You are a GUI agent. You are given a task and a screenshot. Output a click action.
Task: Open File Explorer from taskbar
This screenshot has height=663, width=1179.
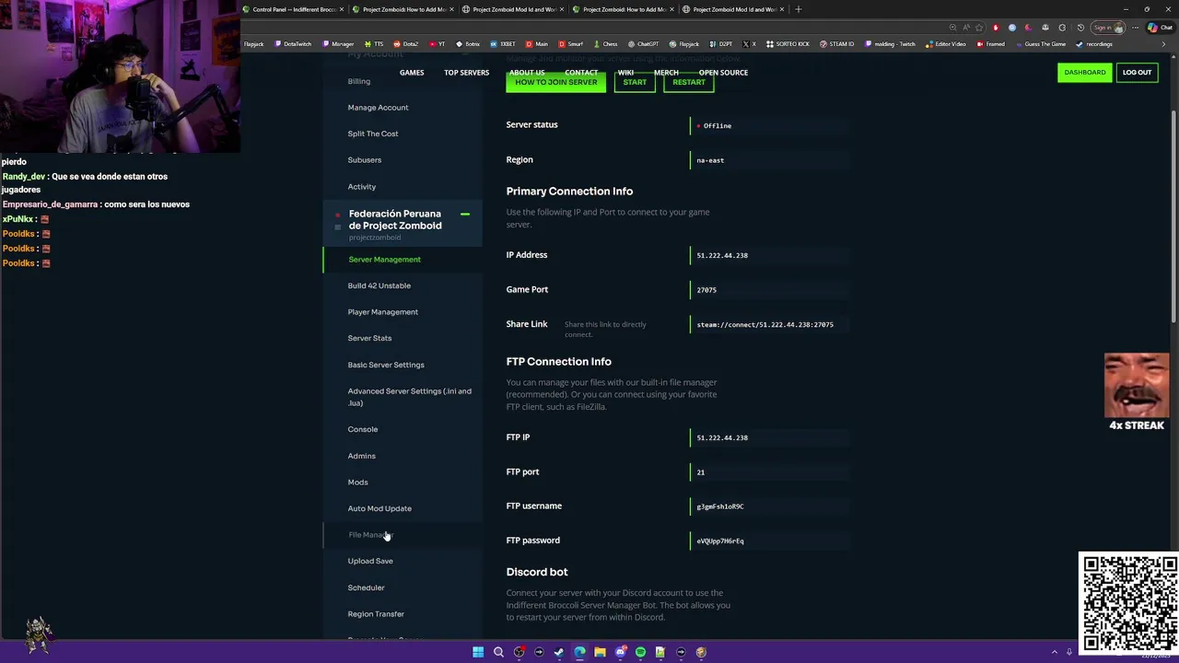pyautogui.click(x=600, y=652)
